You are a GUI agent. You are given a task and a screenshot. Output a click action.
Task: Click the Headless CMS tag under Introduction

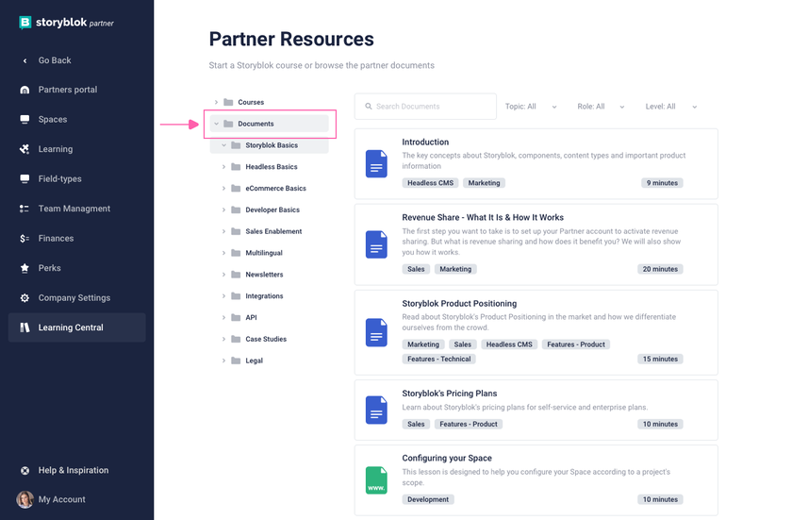click(430, 183)
